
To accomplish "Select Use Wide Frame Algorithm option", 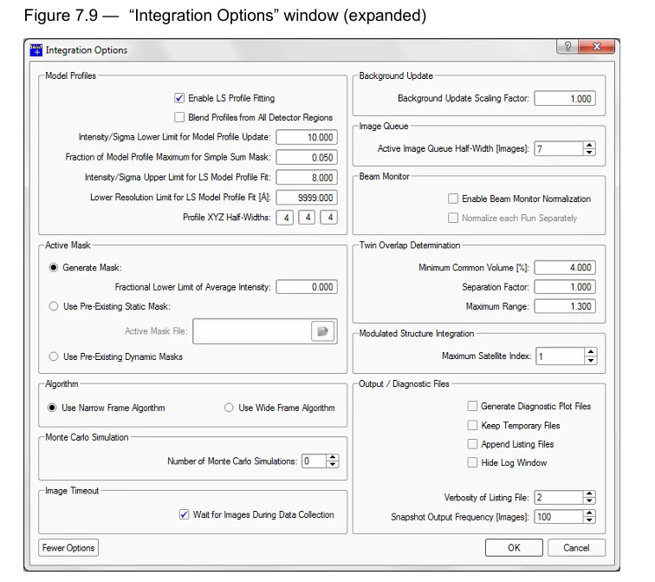I will [230, 408].
